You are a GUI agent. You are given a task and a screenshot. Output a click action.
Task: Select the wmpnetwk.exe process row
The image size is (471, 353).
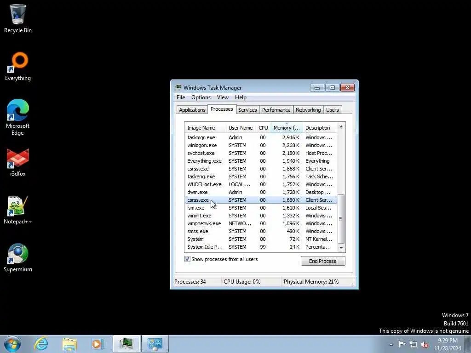(261, 223)
